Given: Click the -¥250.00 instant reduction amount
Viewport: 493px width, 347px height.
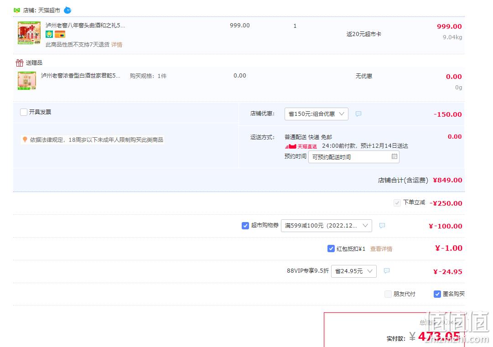Looking at the screenshot, I should tap(446, 203).
